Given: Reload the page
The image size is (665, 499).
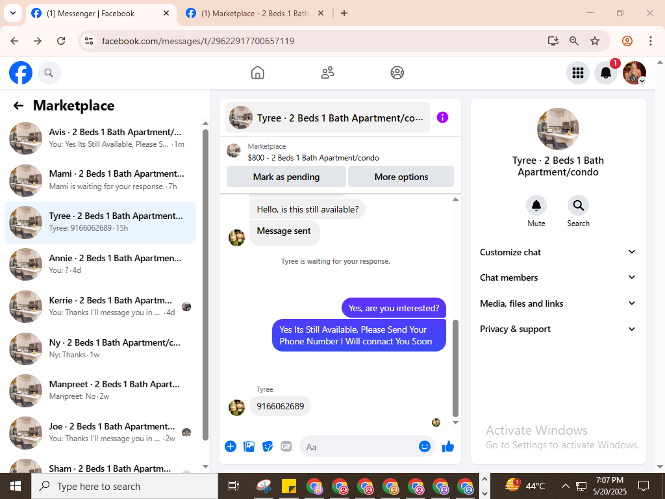Looking at the screenshot, I should tap(61, 41).
